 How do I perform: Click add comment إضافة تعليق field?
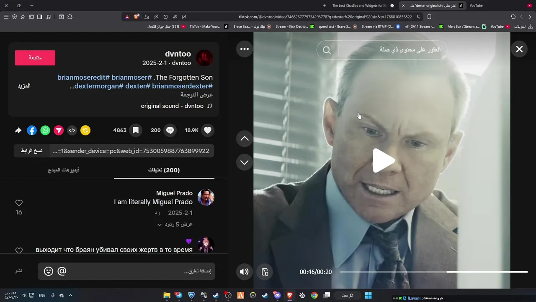point(126,271)
